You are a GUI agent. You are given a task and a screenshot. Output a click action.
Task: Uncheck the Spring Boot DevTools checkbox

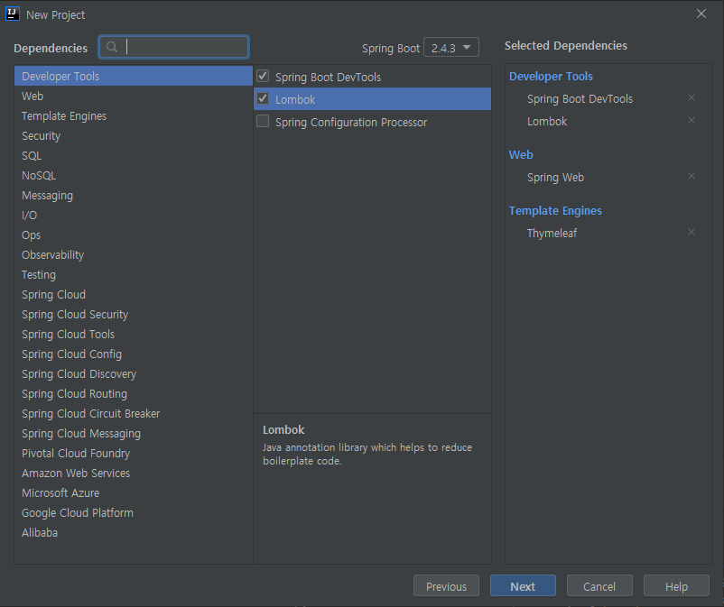[x=263, y=77]
